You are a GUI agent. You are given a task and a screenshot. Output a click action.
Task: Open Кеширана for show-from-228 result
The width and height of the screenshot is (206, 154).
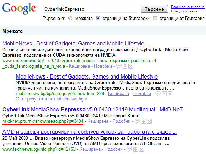(x=118, y=94)
